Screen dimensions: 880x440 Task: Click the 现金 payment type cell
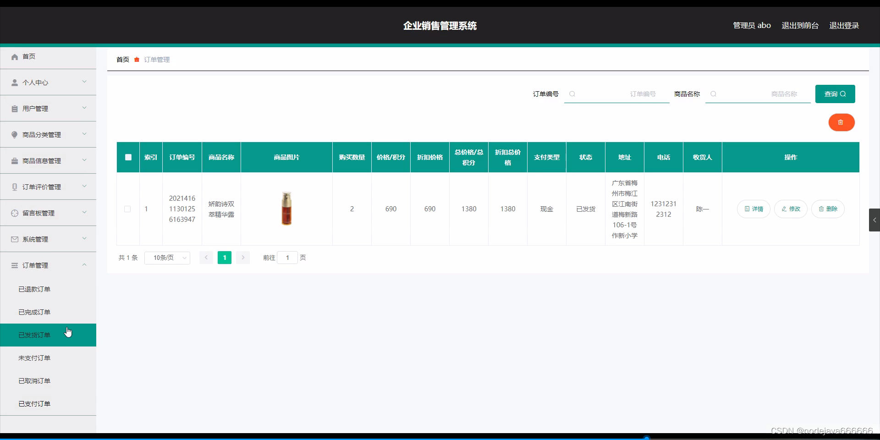(547, 209)
